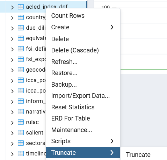Click the table icon beside equivale

(21, 38)
